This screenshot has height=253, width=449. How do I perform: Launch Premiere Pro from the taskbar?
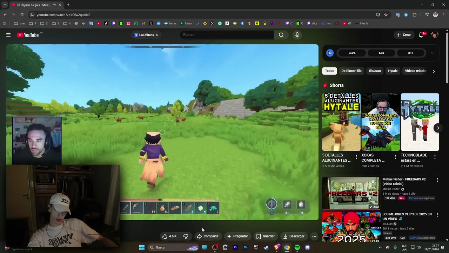pyautogui.click(x=235, y=247)
